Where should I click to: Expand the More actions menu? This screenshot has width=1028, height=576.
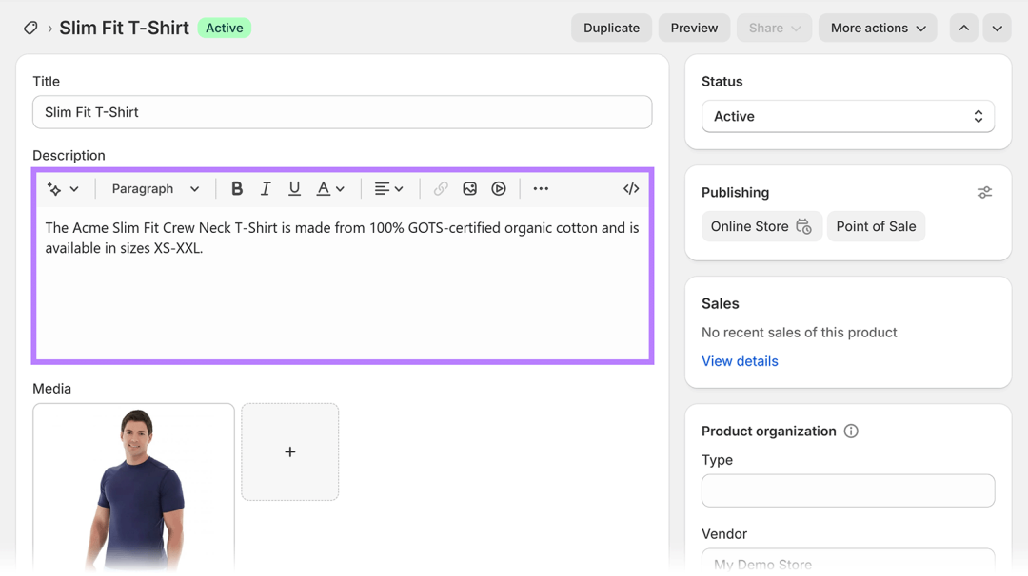pyautogui.click(x=877, y=28)
